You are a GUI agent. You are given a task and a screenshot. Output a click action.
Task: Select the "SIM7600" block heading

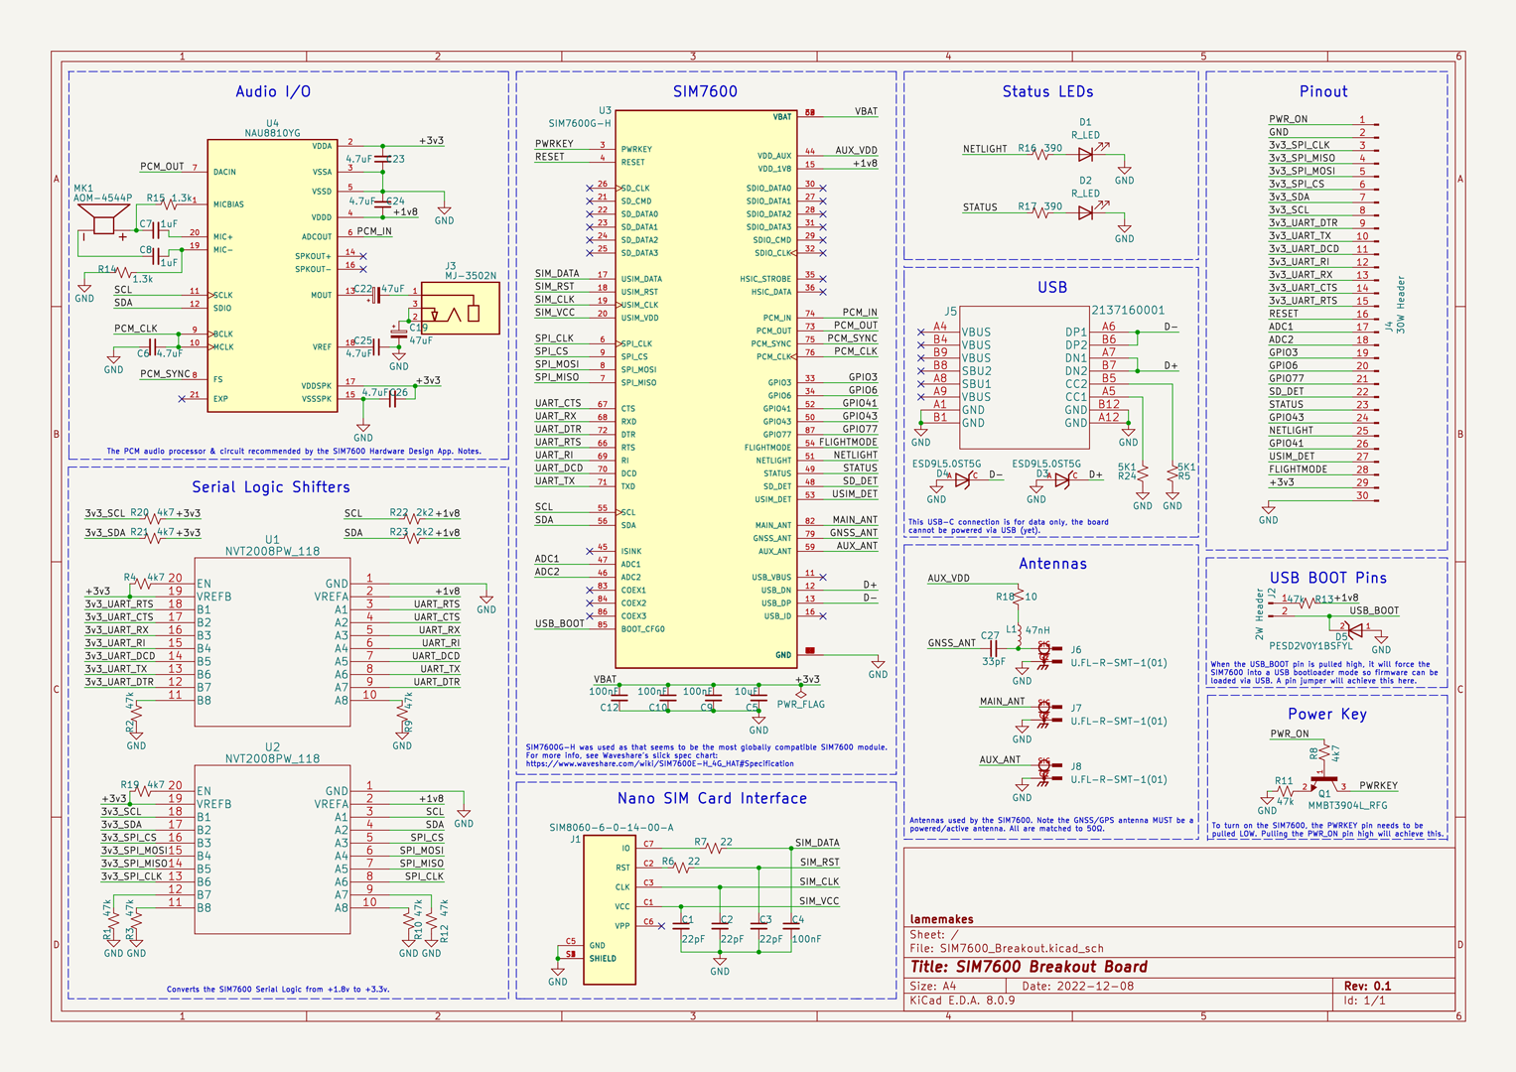click(705, 91)
